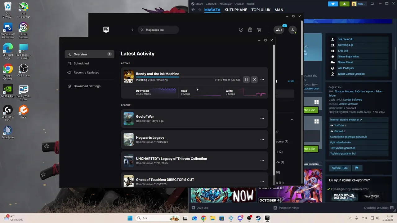Open the more options menu for Bendy and the Ink Machine
This screenshot has width=397, height=223.
pos(262,80)
